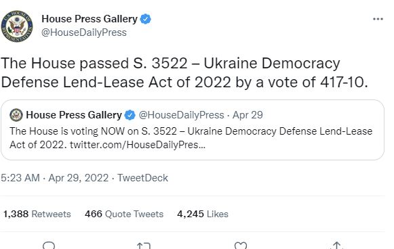Image resolution: width=394 pixels, height=249 pixels.
Task: Open the @HouseDailyPress handle under the name
Action: [x=84, y=32]
